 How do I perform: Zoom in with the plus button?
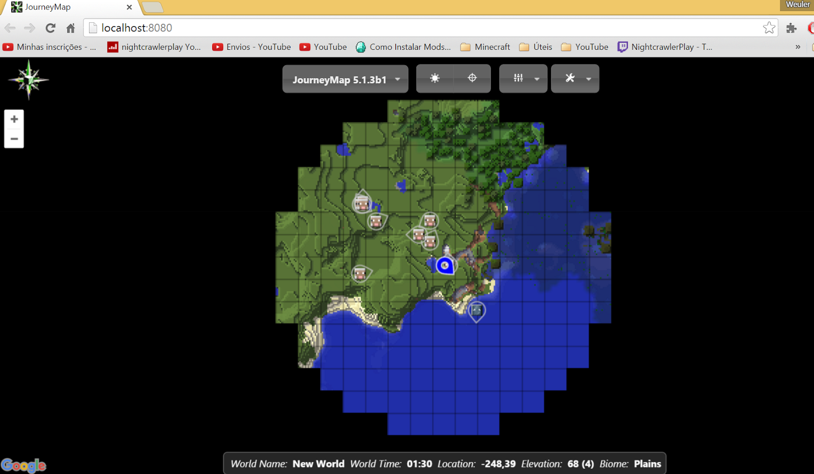(14, 119)
